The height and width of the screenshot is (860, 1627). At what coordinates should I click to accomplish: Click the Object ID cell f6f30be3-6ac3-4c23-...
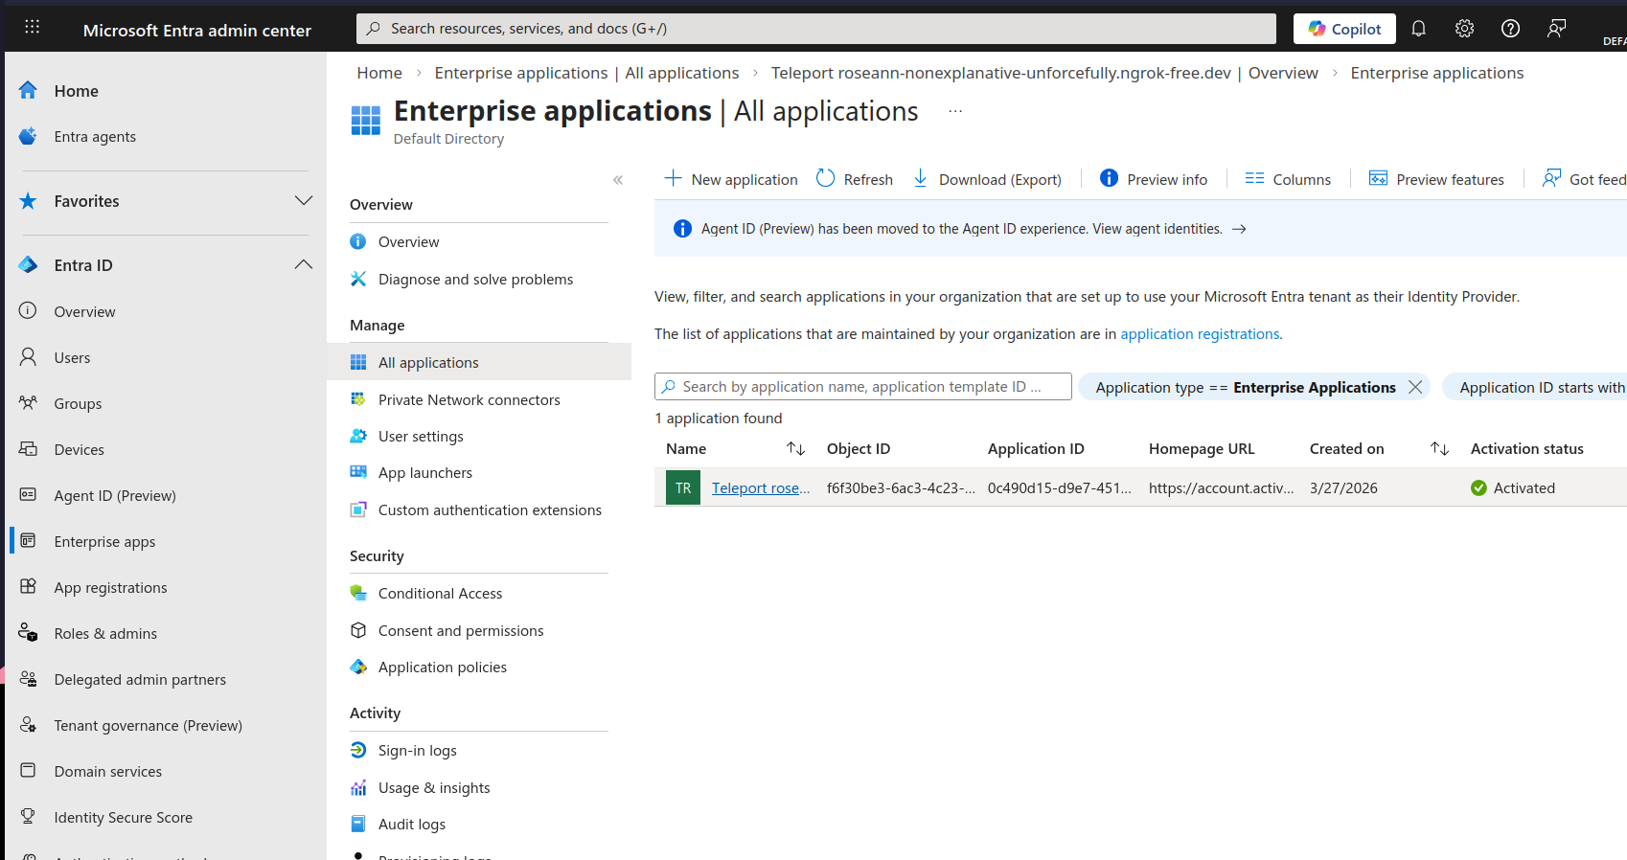tap(901, 488)
